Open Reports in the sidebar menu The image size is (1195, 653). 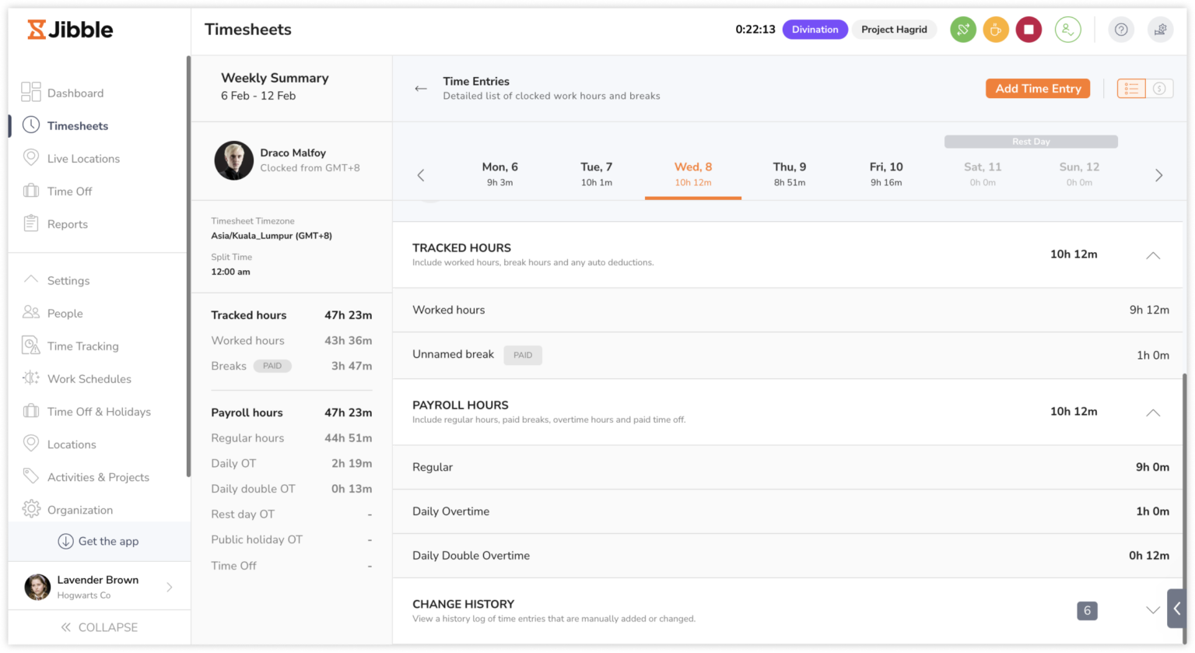click(x=67, y=224)
